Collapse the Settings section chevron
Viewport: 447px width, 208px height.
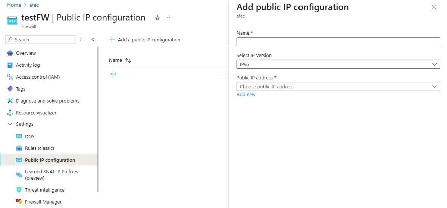[x=10, y=124]
